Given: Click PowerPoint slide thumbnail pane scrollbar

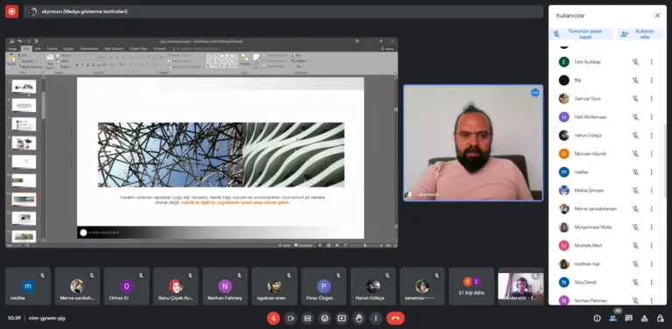Looking at the screenshot, I should [43, 105].
